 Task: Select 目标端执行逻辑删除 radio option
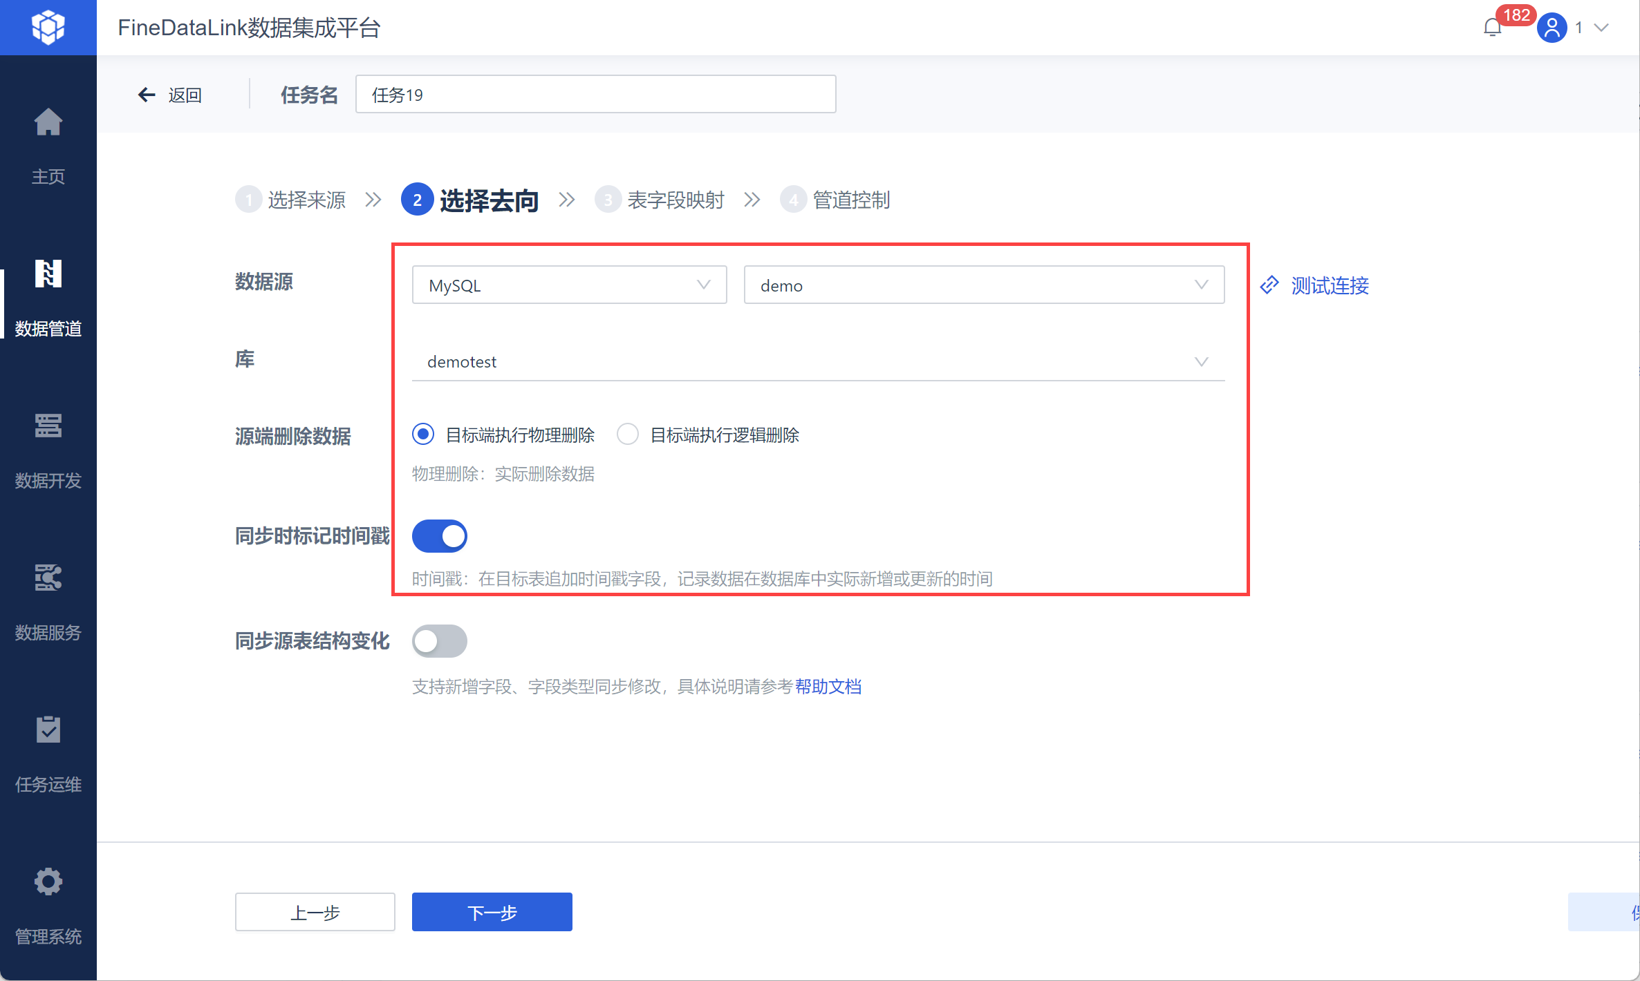click(628, 435)
